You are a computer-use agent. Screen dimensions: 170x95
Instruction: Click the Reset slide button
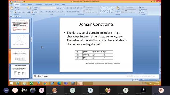point(34,10)
